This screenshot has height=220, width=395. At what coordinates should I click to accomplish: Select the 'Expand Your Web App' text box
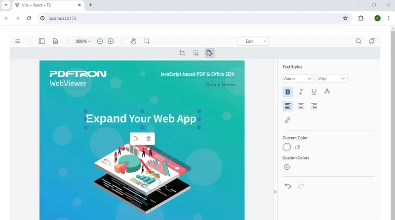click(142, 119)
